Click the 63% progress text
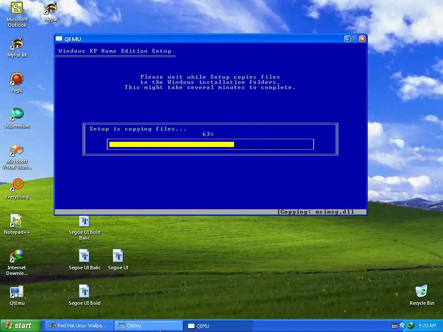443x332 pixels. pos(208,134)
